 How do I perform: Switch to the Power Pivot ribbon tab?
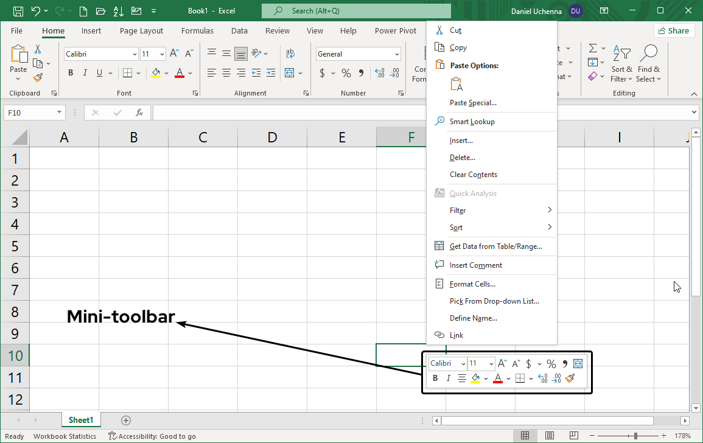coord(396,30)
